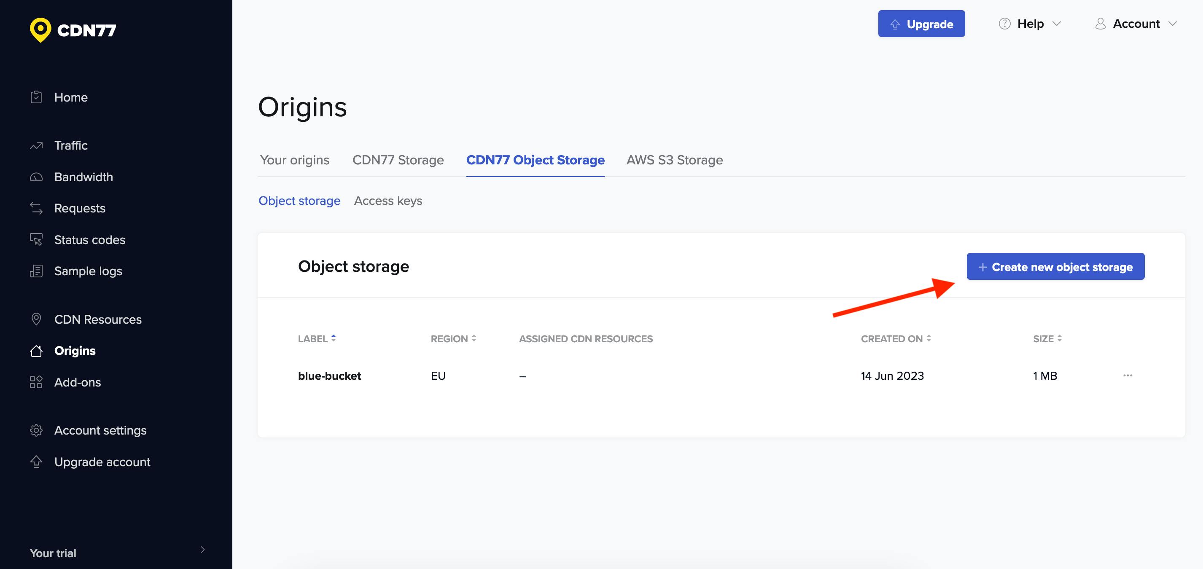
Task: Switch to Access keys sub-tab
Action: pyautogui.click(x=388, y=201)
